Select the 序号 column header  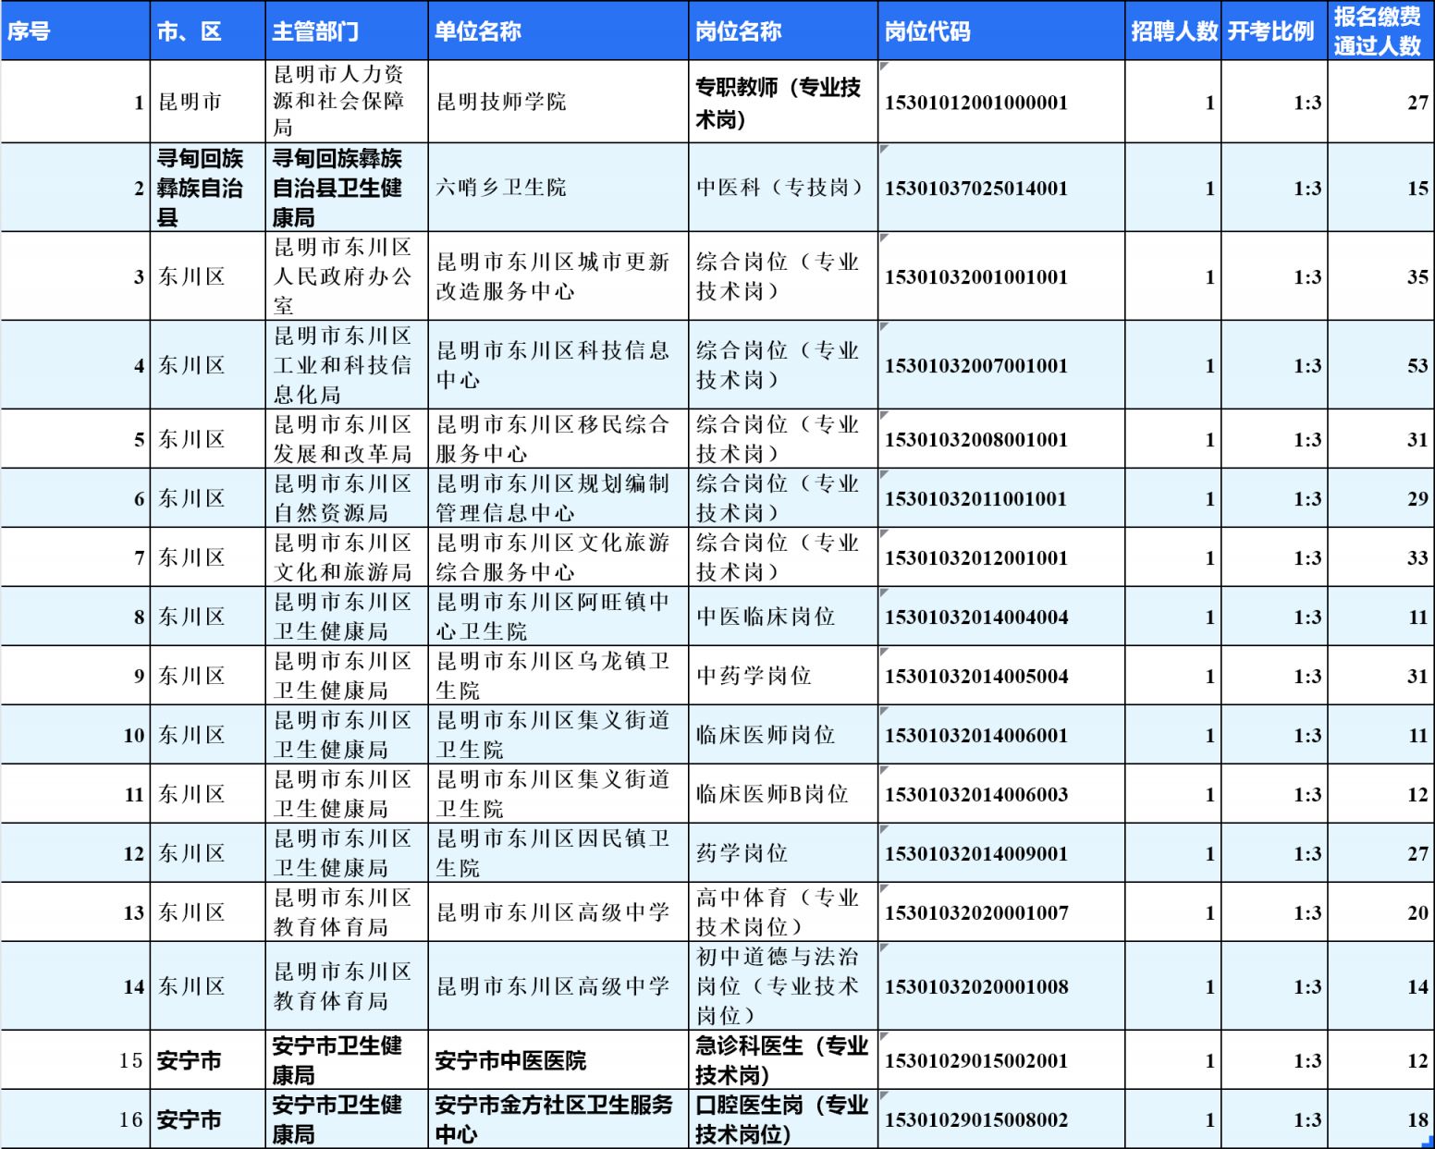[75, 31]
